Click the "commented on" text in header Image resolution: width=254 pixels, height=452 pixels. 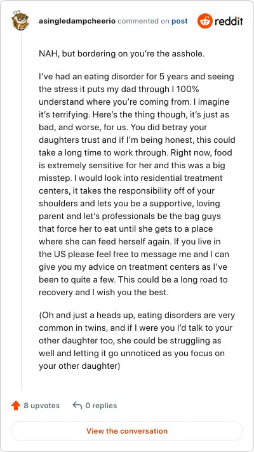click(144, 21)
